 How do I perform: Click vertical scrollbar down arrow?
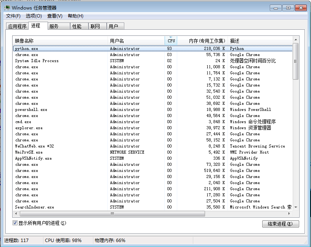click(x=296, y=207)
